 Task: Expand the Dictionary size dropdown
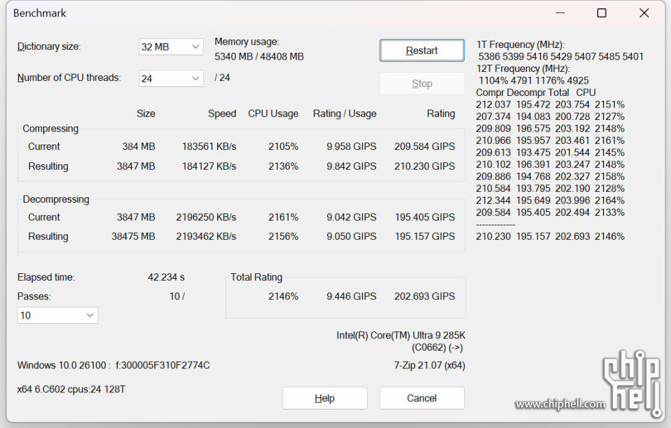click(171, 47)
